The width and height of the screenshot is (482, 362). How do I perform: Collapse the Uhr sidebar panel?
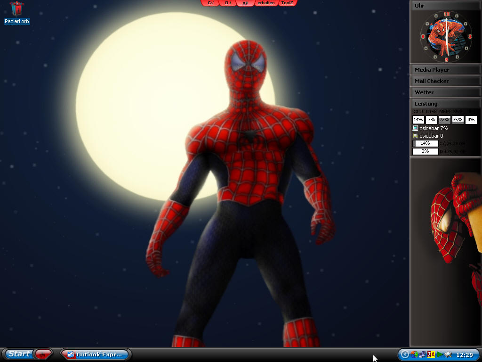pyautogui.click(x=445, y=6)
